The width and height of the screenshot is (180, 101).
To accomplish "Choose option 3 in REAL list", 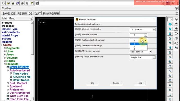I will 139,49.
